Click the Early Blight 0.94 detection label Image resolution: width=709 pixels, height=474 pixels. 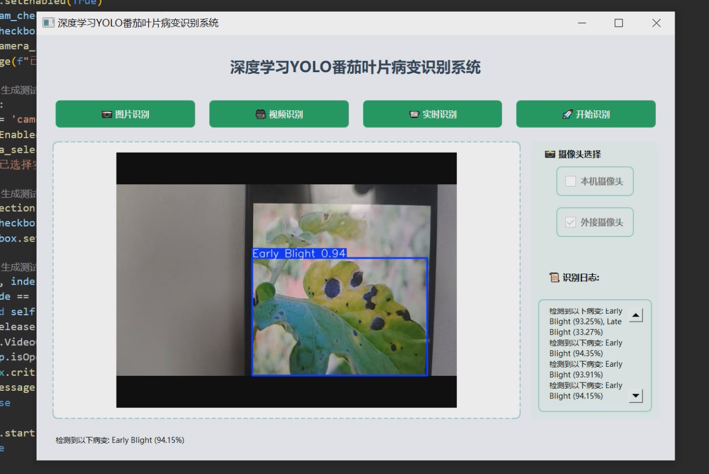(299, 253)
